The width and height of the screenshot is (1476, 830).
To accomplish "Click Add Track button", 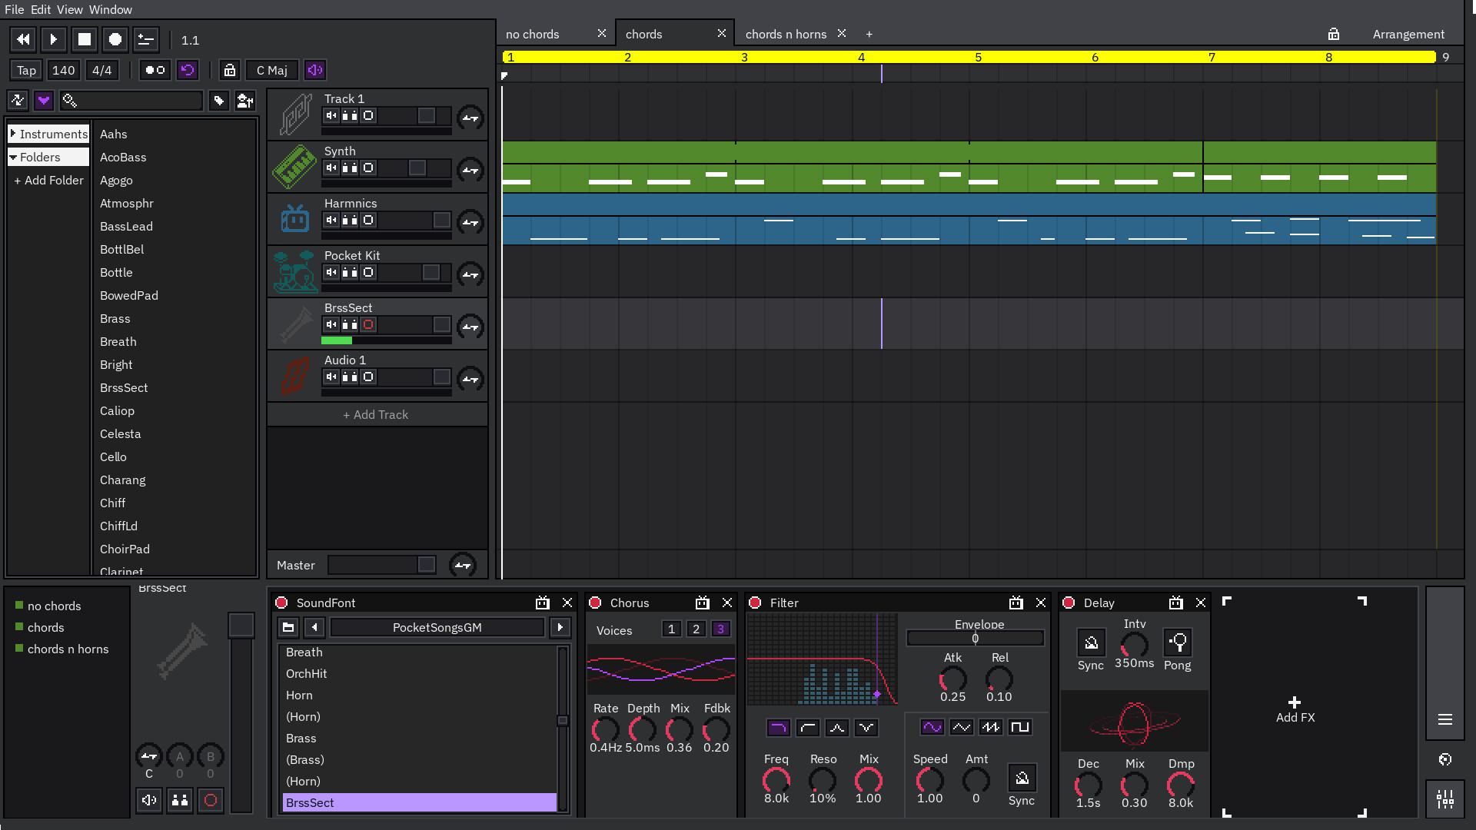I will [376, 414].
